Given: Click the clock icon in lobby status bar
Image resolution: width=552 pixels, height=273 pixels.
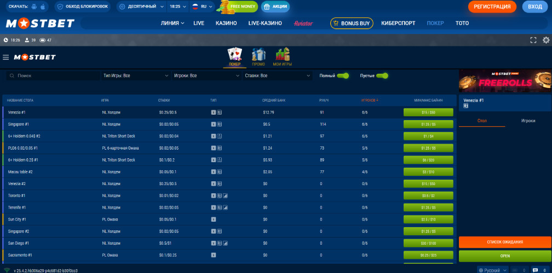Looking at the screenshot, I should [5, 40].
